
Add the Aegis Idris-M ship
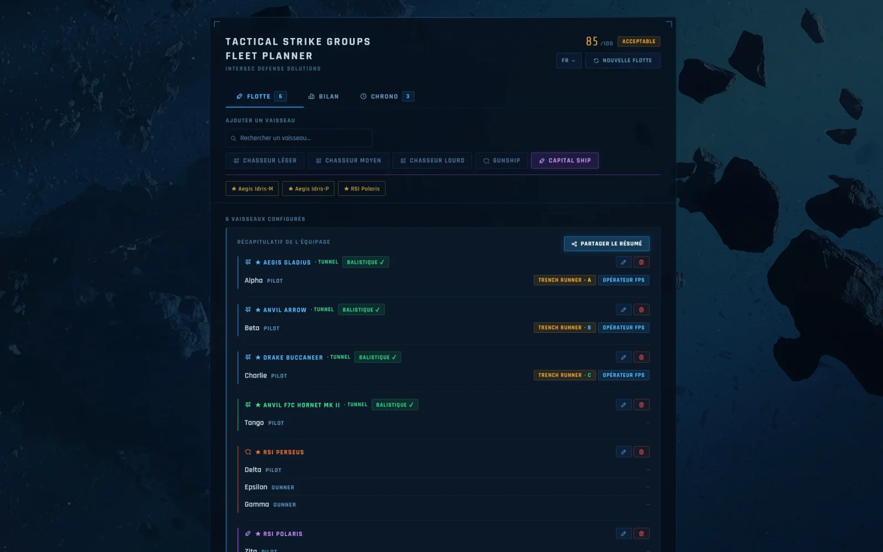[x=252, y=188]
